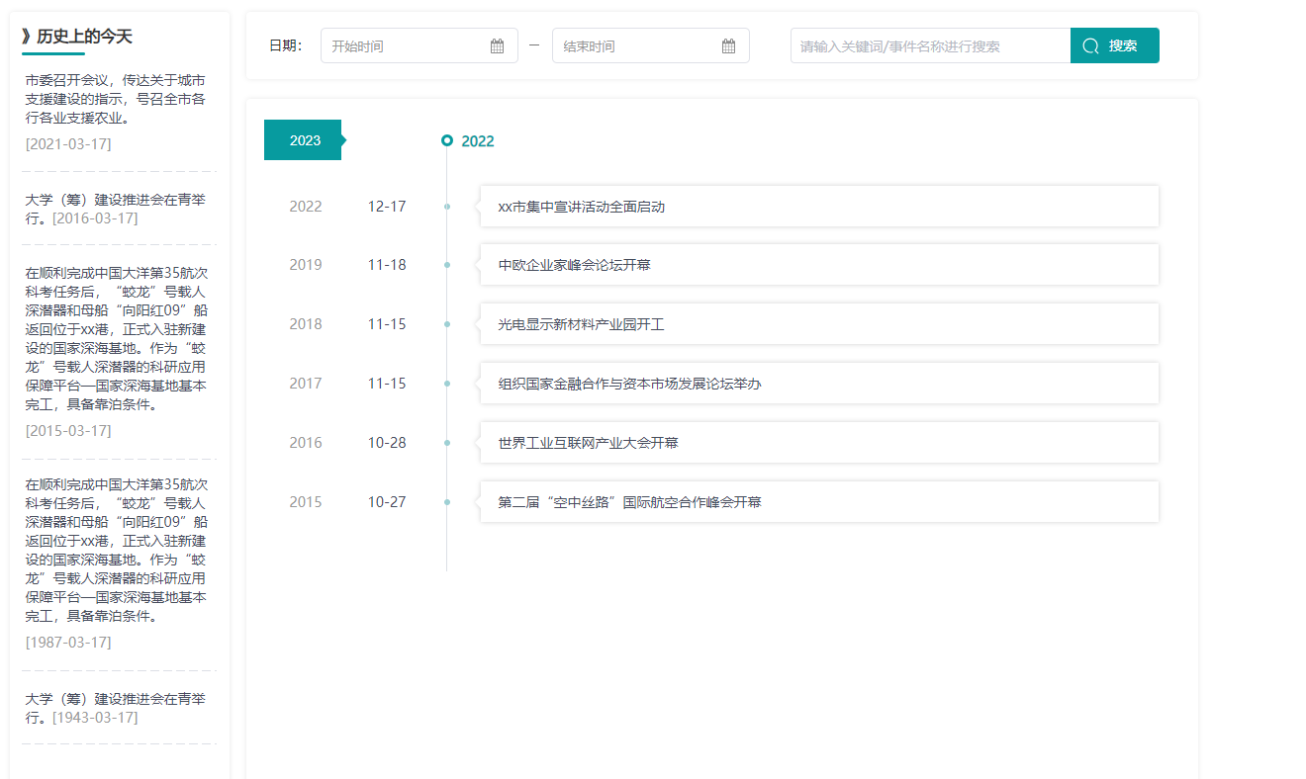This screenshot has height=779, width=1306.
Task: Select the 2019 year in the list
Action: tap(306, 265)
